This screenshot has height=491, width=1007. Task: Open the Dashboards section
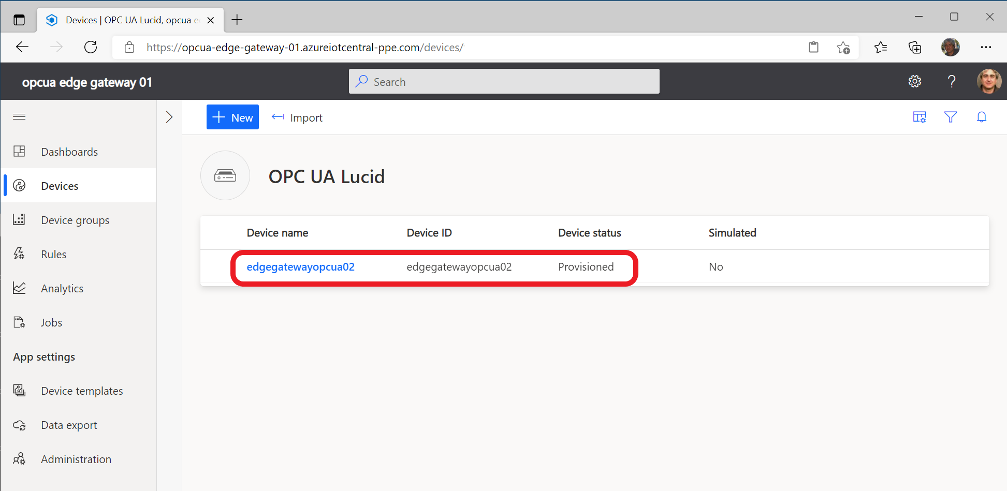click(78, 152)
